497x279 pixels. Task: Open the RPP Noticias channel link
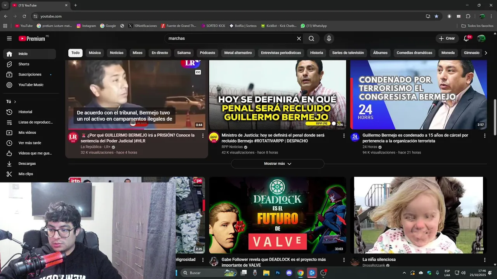(232, 147)
